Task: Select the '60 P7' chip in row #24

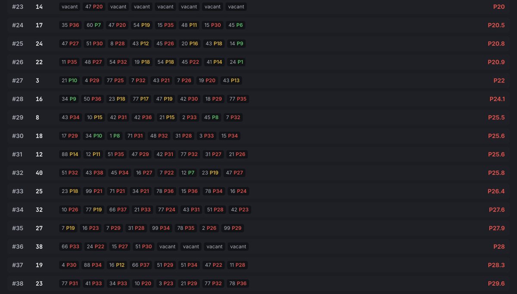Action: 94,25
